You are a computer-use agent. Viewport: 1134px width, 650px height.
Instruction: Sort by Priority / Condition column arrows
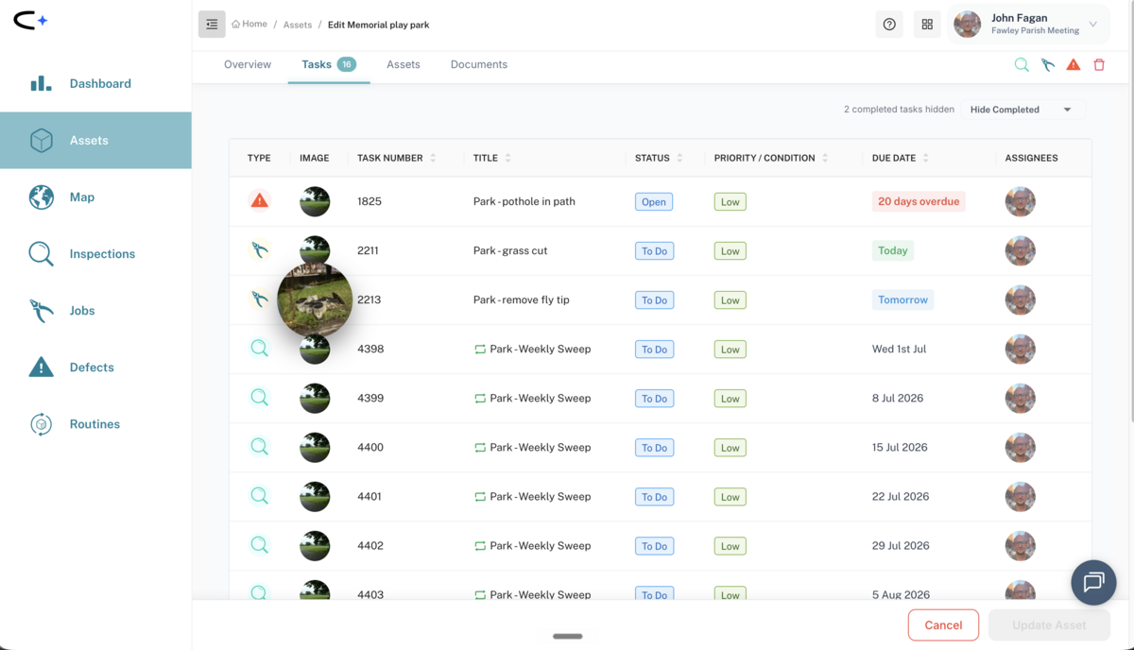coord(825,158)
